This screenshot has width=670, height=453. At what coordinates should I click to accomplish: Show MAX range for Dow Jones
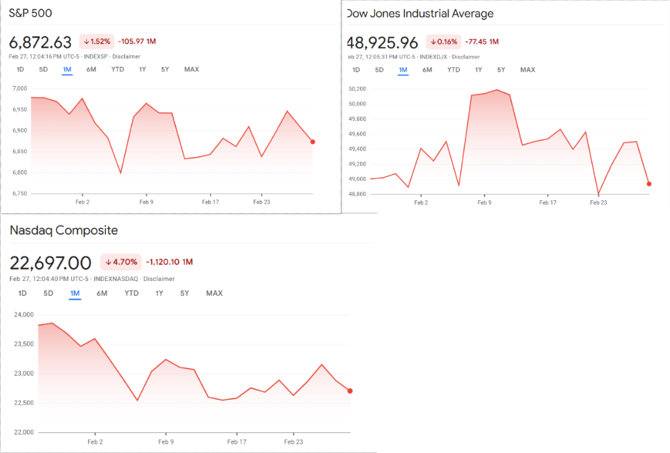528,70
